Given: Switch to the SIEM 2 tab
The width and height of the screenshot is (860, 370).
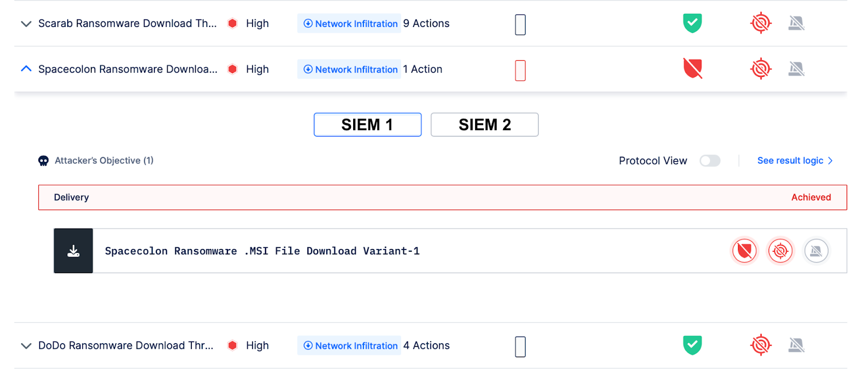Looking at the screenshot, I should (x=484, y=125).
